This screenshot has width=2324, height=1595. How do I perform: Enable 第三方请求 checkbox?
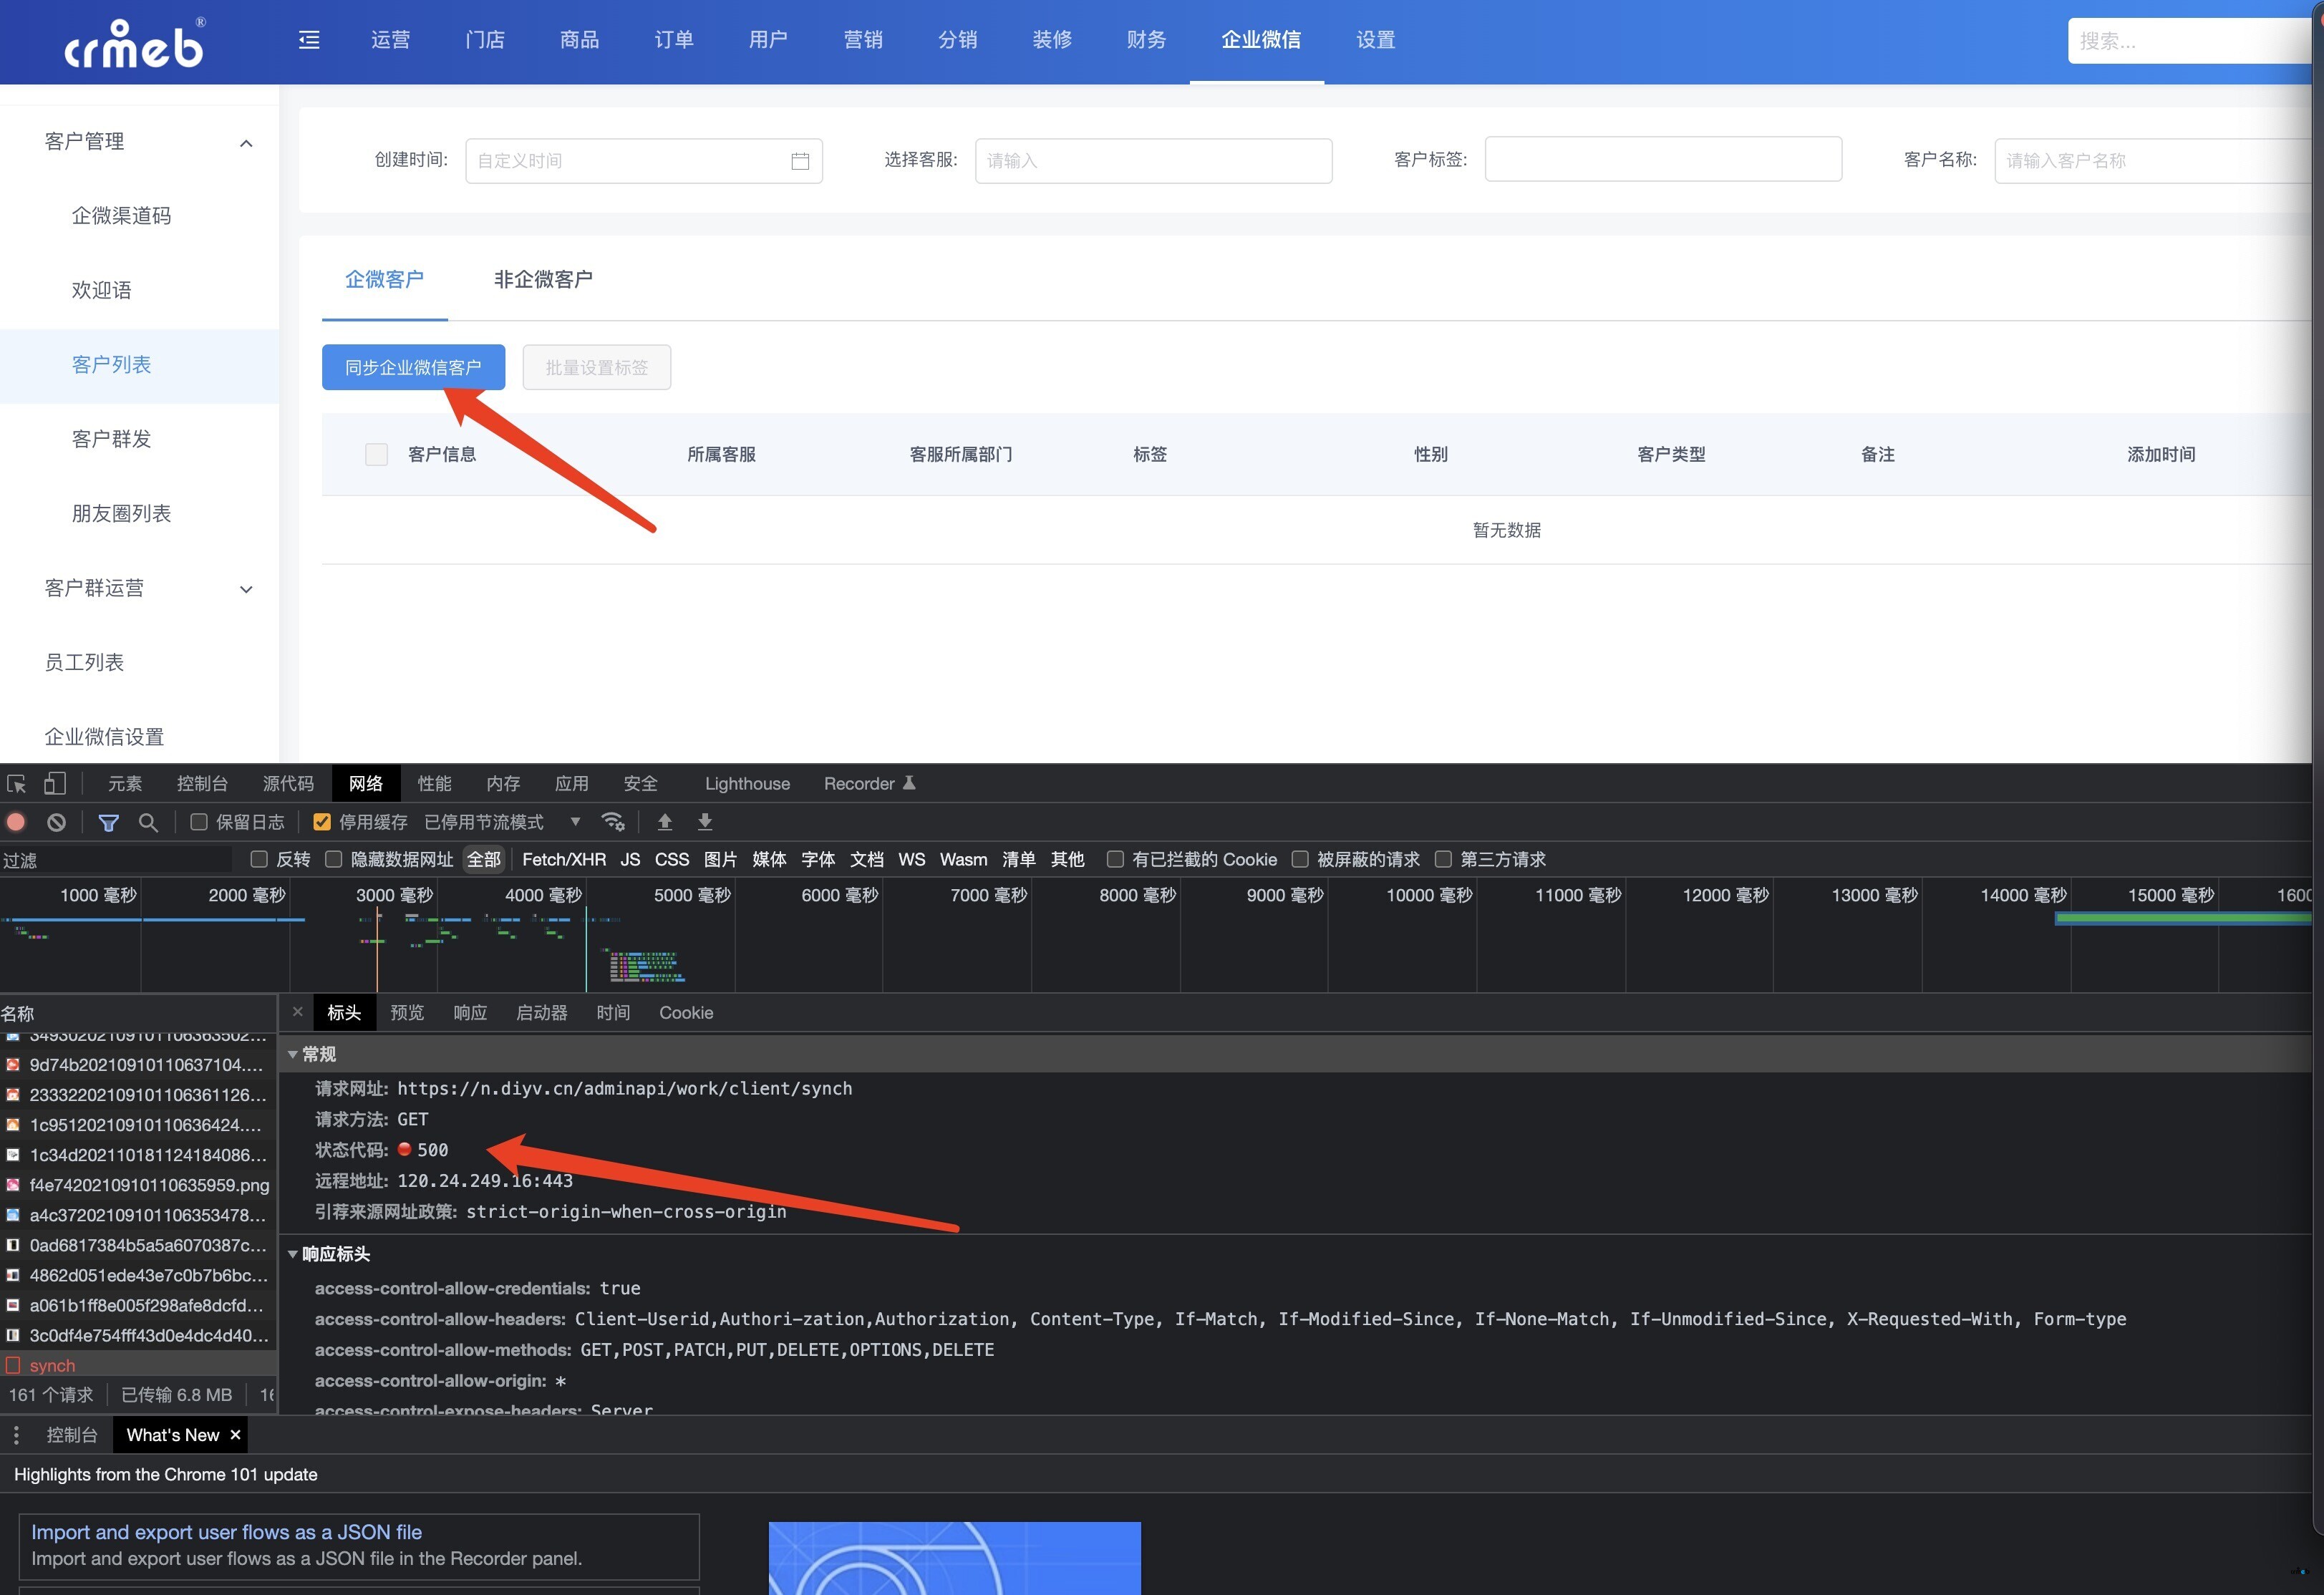point(1443,859)
